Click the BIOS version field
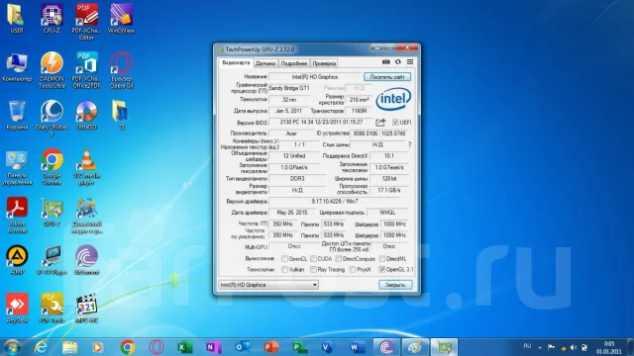Viewport: 634px width, 356px height. (x=321, y=122)
